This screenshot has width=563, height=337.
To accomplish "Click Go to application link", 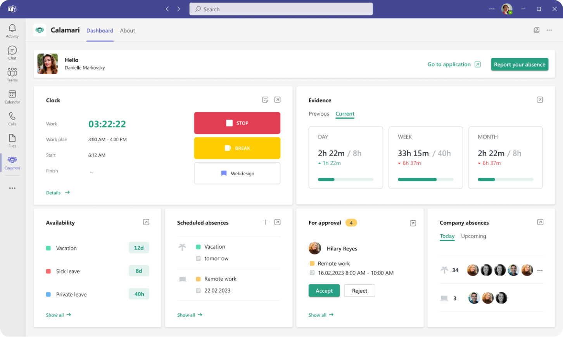I will point(454,64).
